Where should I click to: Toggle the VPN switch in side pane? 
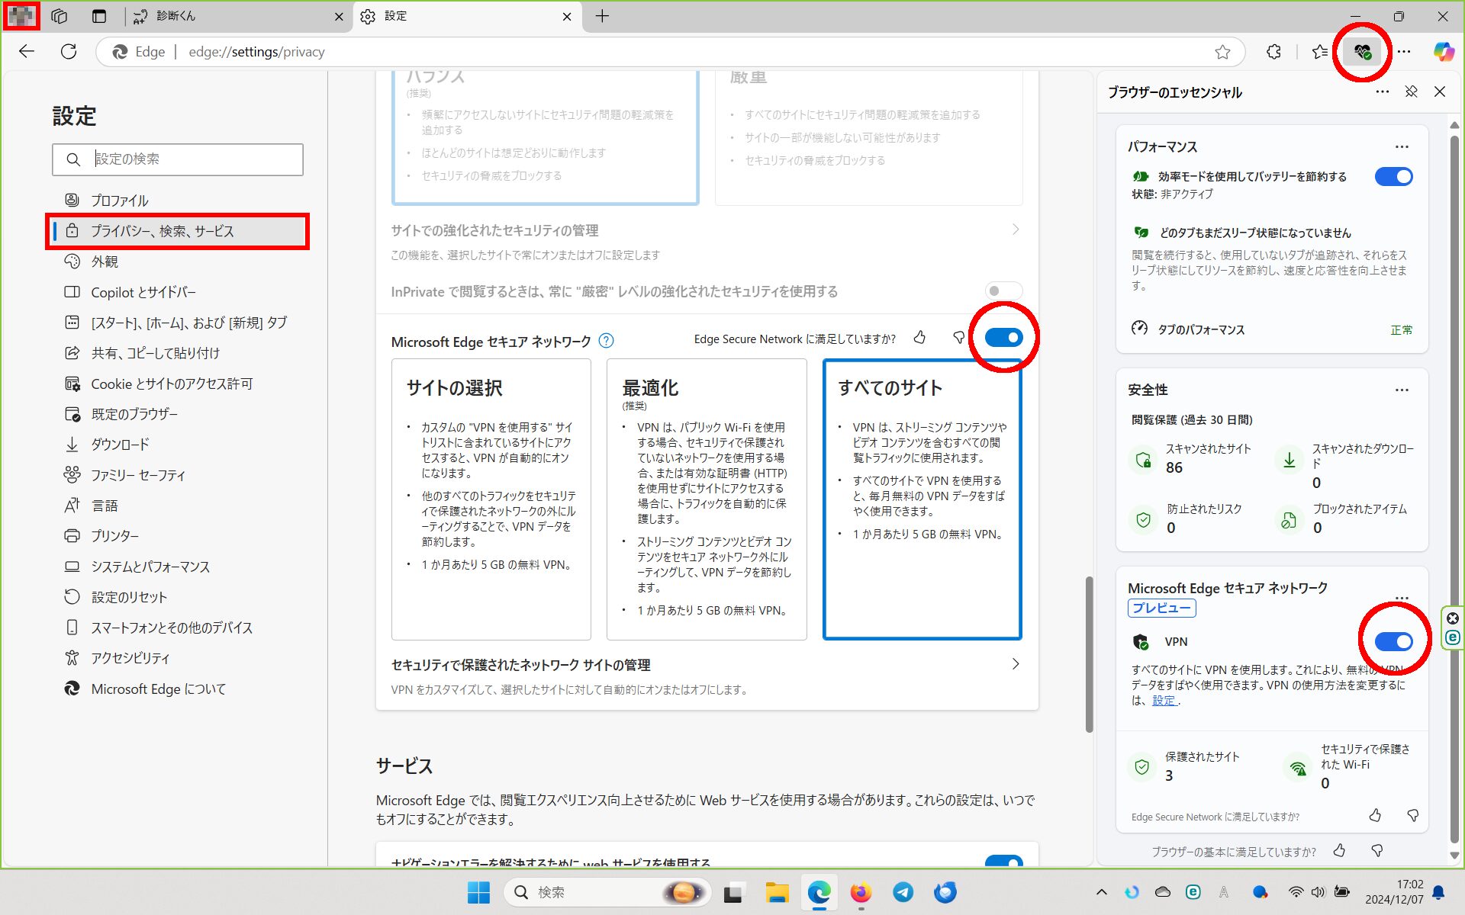1393,641
